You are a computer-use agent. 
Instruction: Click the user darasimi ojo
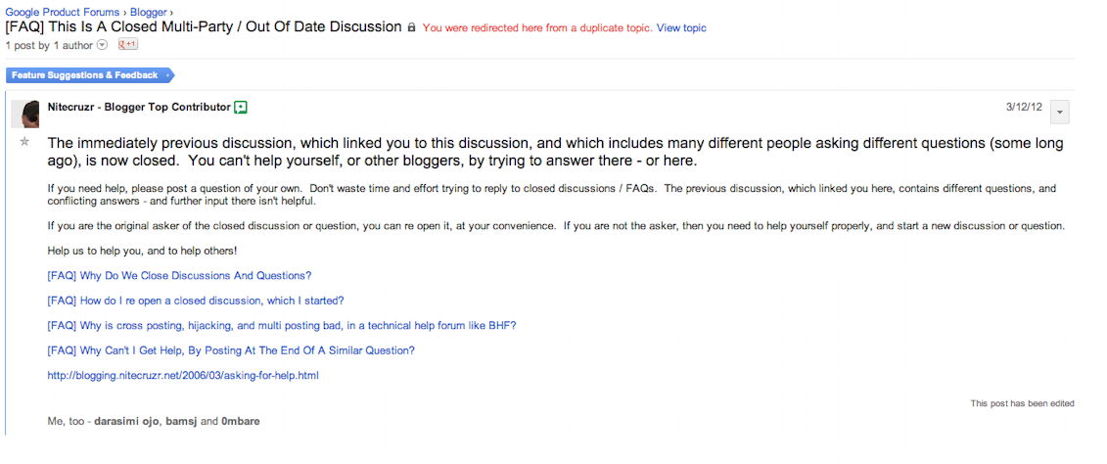click(126, 421)
